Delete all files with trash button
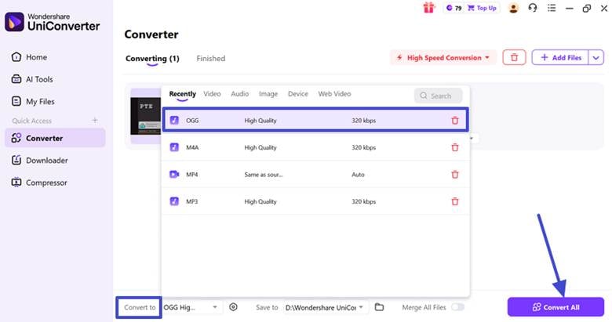This screenshot has width=612, height=322. pos(514,58)
